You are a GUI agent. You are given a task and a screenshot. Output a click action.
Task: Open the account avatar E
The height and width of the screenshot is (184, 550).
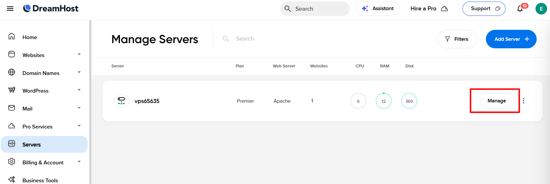(541, 9)
